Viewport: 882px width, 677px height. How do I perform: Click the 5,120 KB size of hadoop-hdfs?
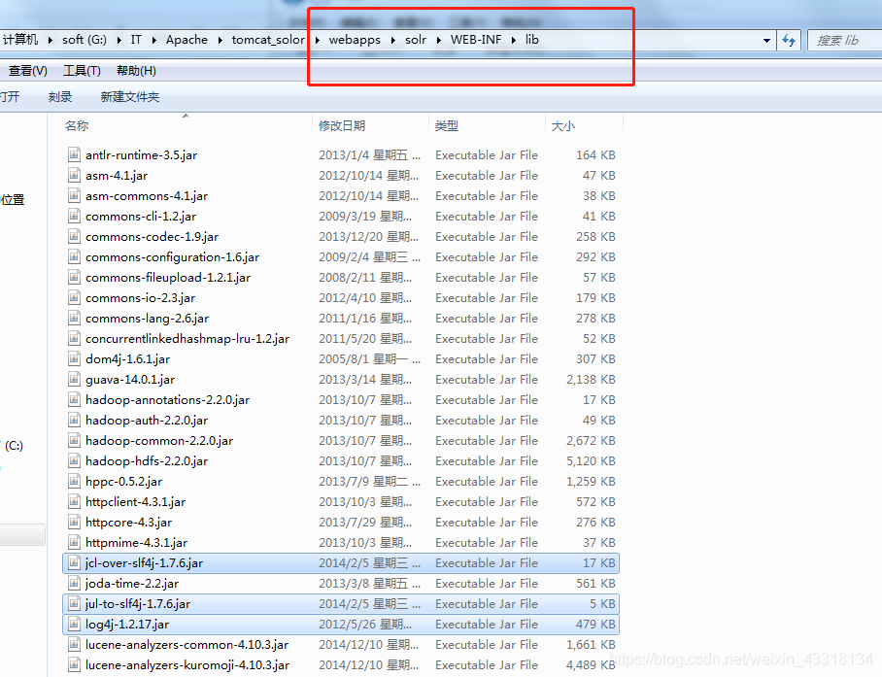click(x=591, y=461)
